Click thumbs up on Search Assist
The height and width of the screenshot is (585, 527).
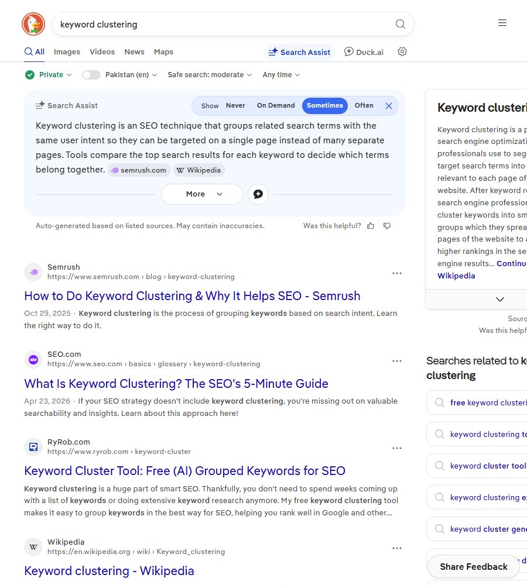(371, 226)
